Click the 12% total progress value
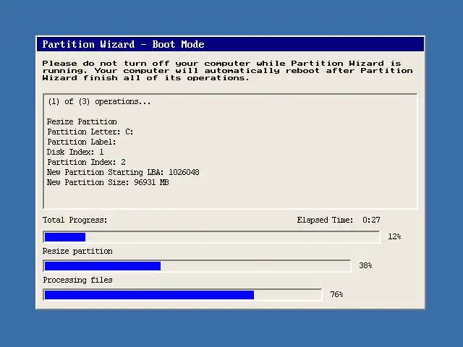This screenshot has width=463, height=347. pos(394,236)
